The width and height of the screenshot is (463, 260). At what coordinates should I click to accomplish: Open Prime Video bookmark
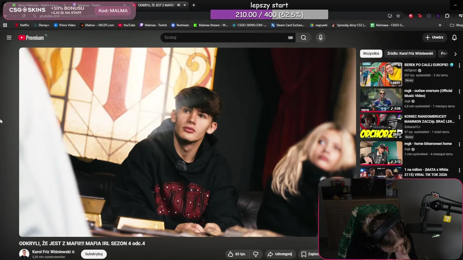click(x=65, y=25)
